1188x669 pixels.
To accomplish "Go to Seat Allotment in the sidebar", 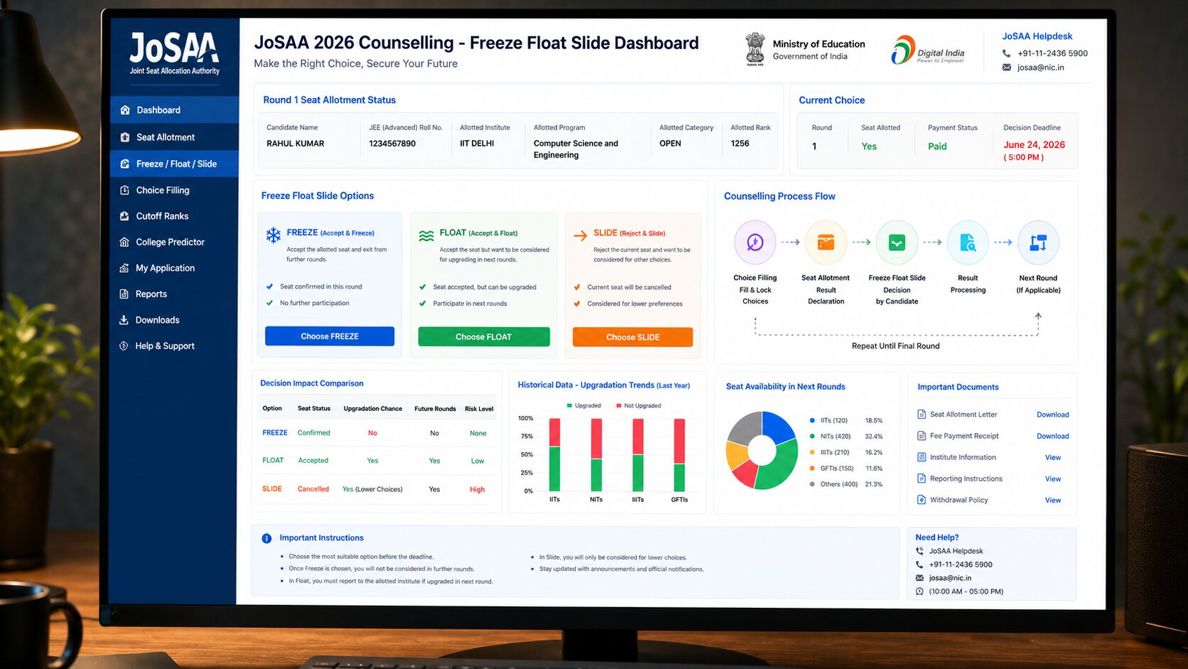I will (175, 137).
